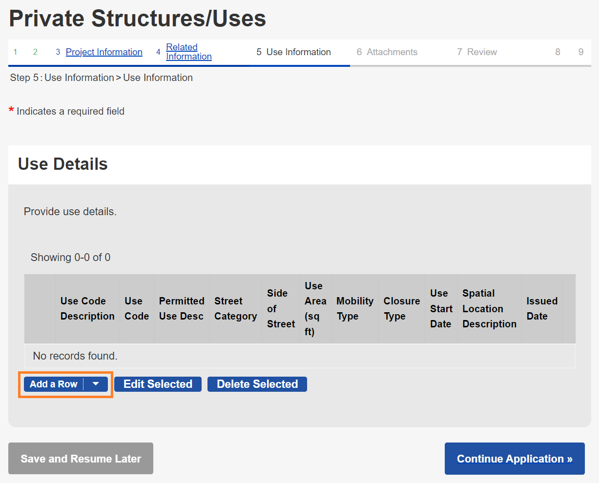Go to the Related Information step link

point(188,52)
